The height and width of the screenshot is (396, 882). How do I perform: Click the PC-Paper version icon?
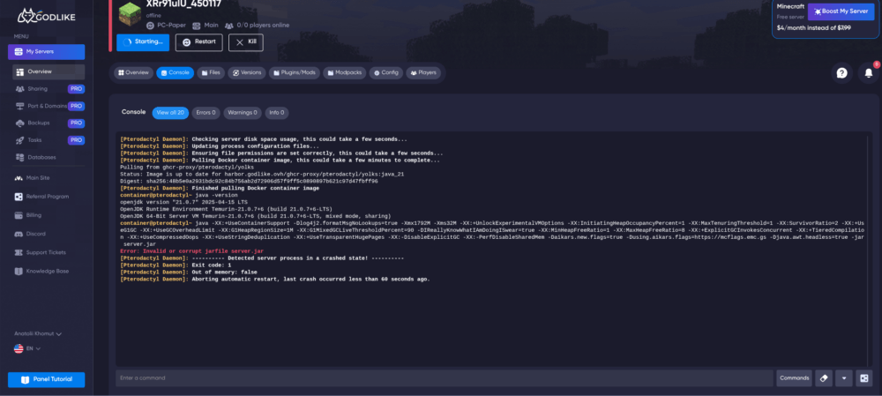coord(150,26)
